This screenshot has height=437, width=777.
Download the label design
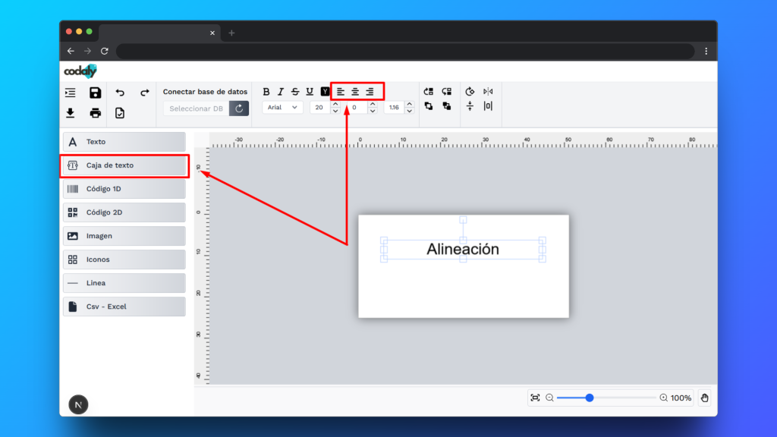(x=71, y=113)
